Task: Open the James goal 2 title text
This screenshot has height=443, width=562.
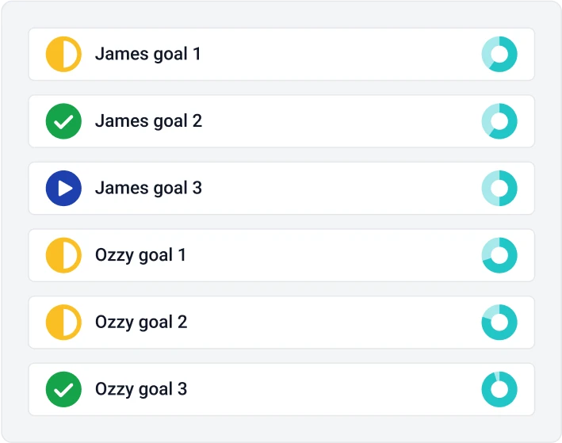Action: point(148,121)
